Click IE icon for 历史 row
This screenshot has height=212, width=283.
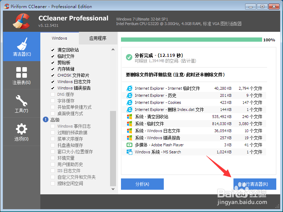tap(129, 95)
